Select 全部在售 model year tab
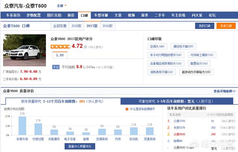Screen dimensions: 238x152 60,26
